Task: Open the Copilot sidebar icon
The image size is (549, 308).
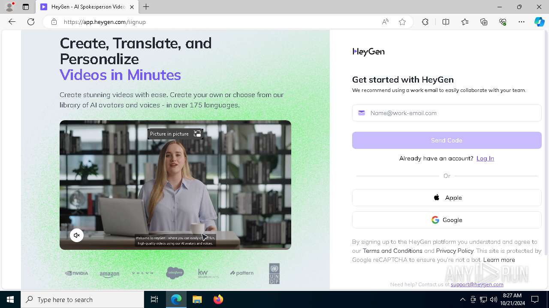Action: (539, 22)
